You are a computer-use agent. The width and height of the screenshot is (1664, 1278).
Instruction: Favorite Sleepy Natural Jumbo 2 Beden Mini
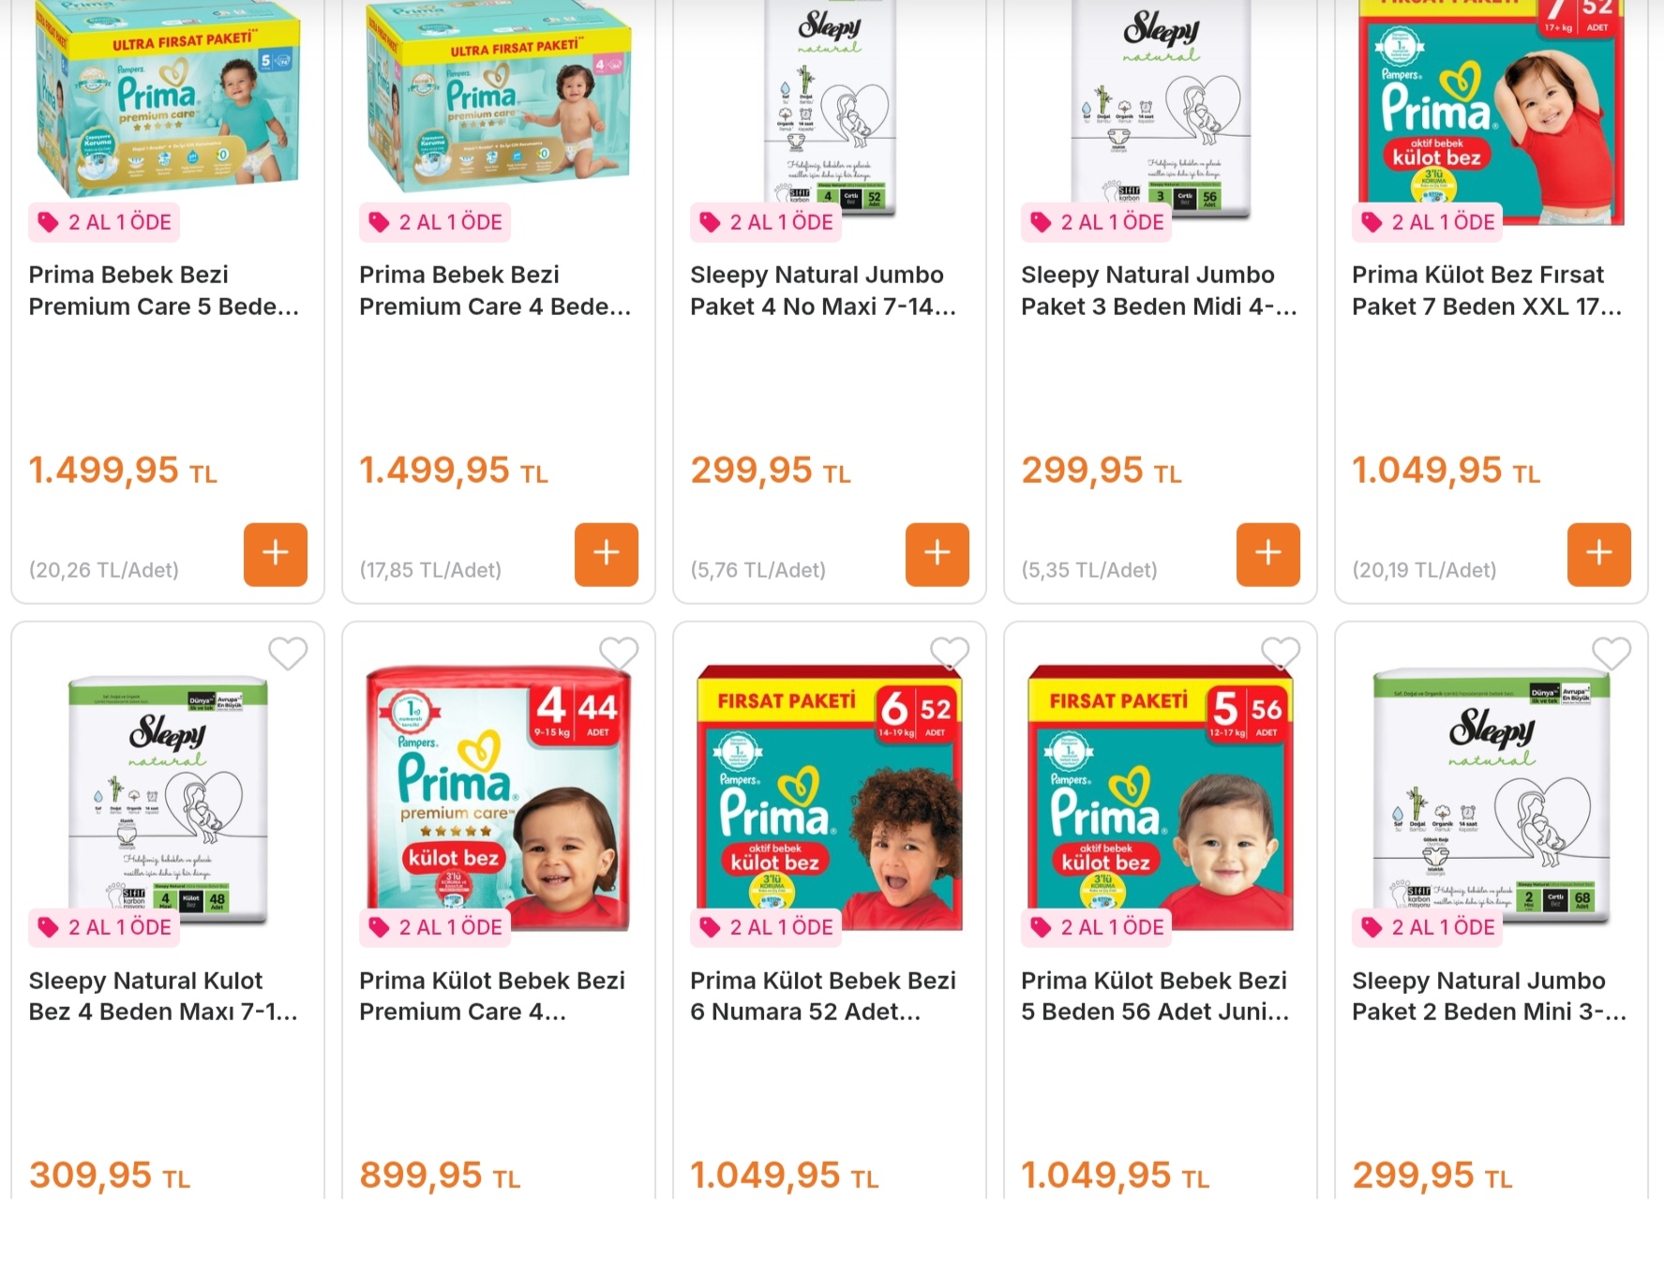point(1612,654)
